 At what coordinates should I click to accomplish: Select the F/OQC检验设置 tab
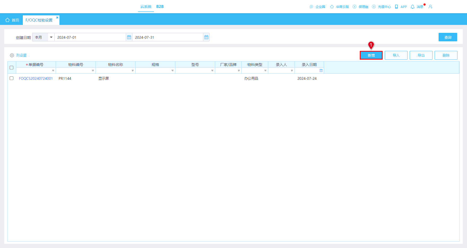(39, 20)
